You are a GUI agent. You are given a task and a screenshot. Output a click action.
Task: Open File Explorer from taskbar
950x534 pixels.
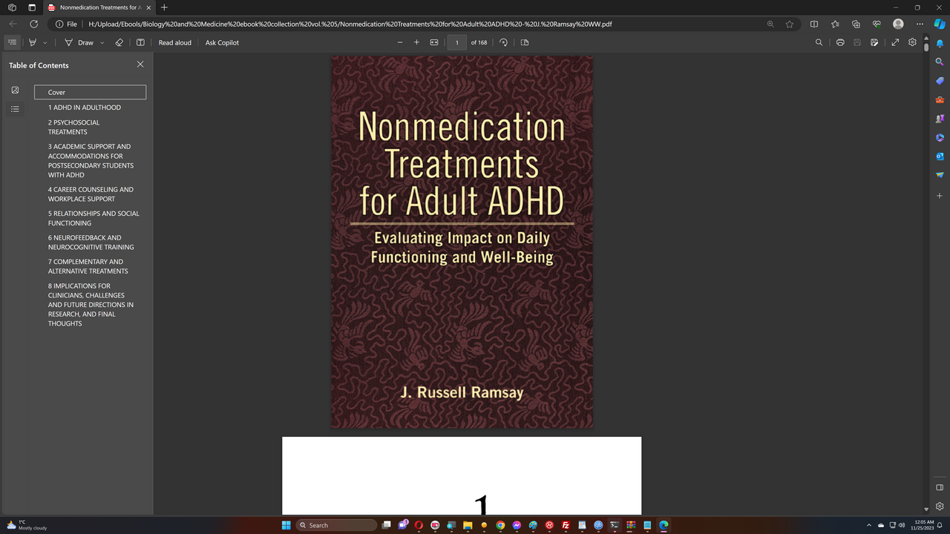(468, 525)
